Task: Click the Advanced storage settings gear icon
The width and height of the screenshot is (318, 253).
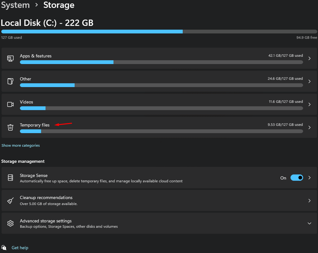Action: pyautogui.click(x=10, y=223)
